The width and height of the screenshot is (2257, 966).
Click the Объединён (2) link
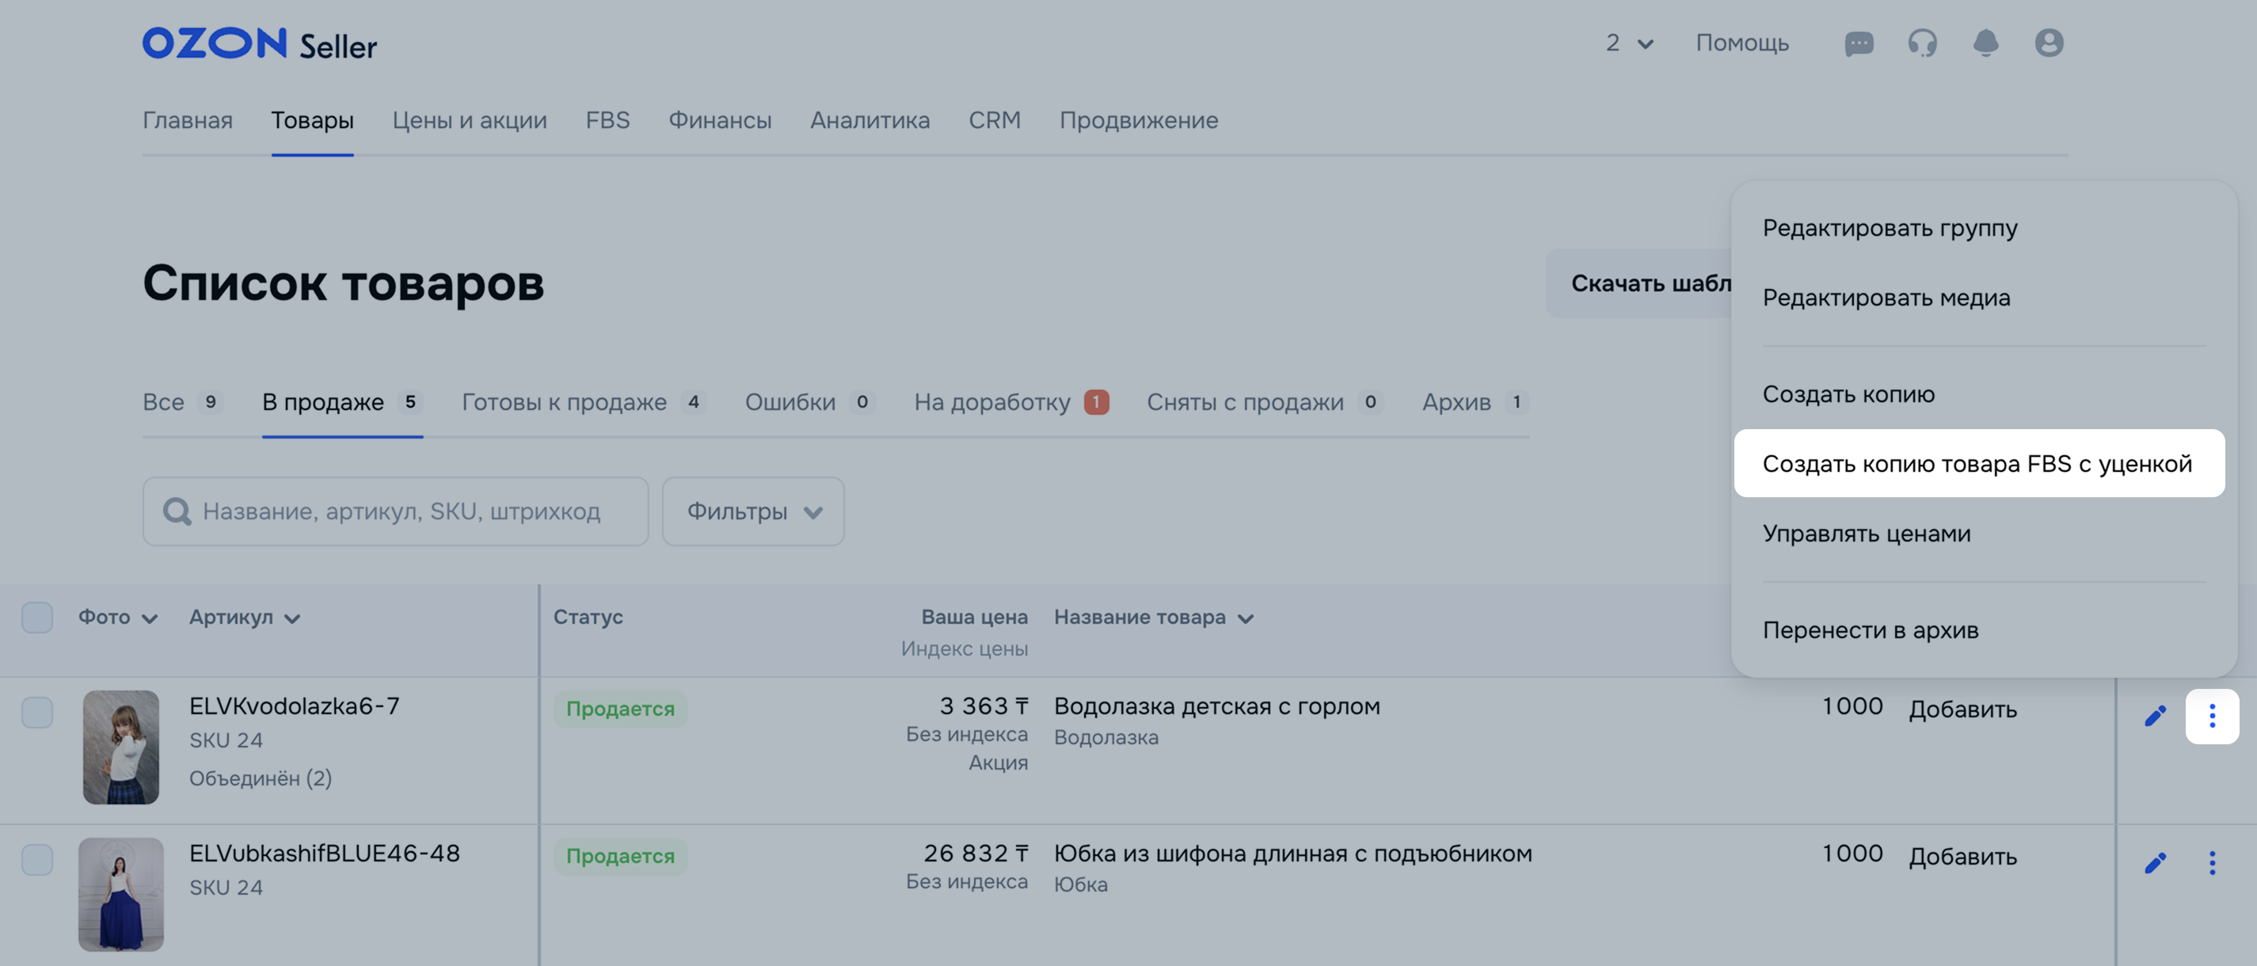coord(261,778)
